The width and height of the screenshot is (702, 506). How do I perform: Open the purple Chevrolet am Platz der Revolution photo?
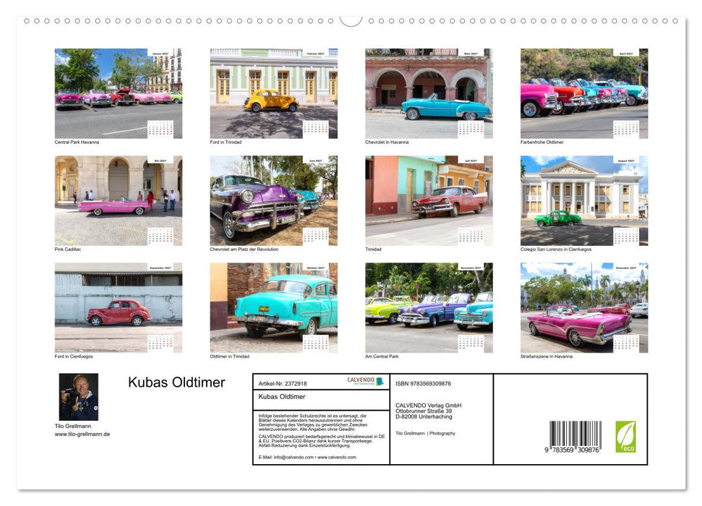tap(273, 201)
